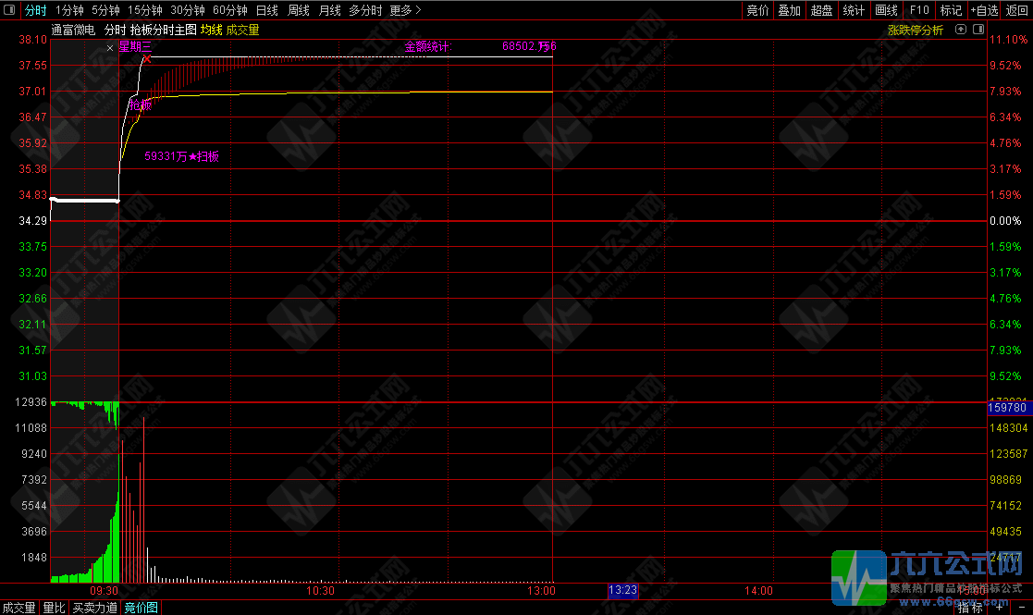This screenshot has width=1033, height=615.
Task: Toggle the 竞价 auction display
Action: click(757, 10)
